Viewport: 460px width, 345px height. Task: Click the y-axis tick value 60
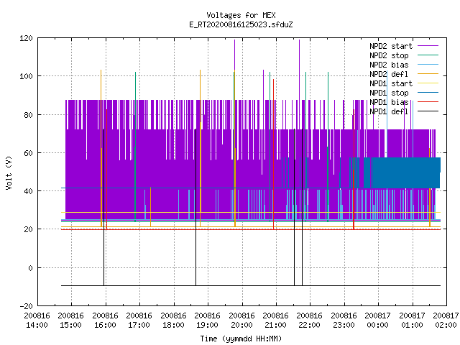[28, 153]
